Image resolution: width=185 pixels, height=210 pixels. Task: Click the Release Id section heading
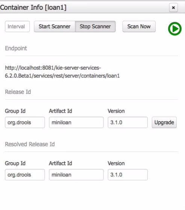click(x=18, y=92)
